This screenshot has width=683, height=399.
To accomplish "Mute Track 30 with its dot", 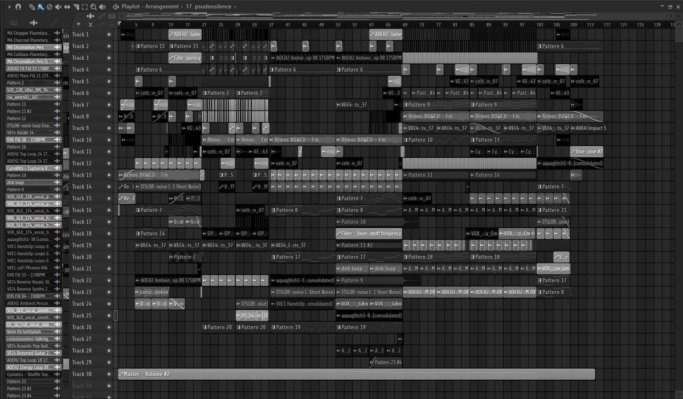I will point(109,374).
